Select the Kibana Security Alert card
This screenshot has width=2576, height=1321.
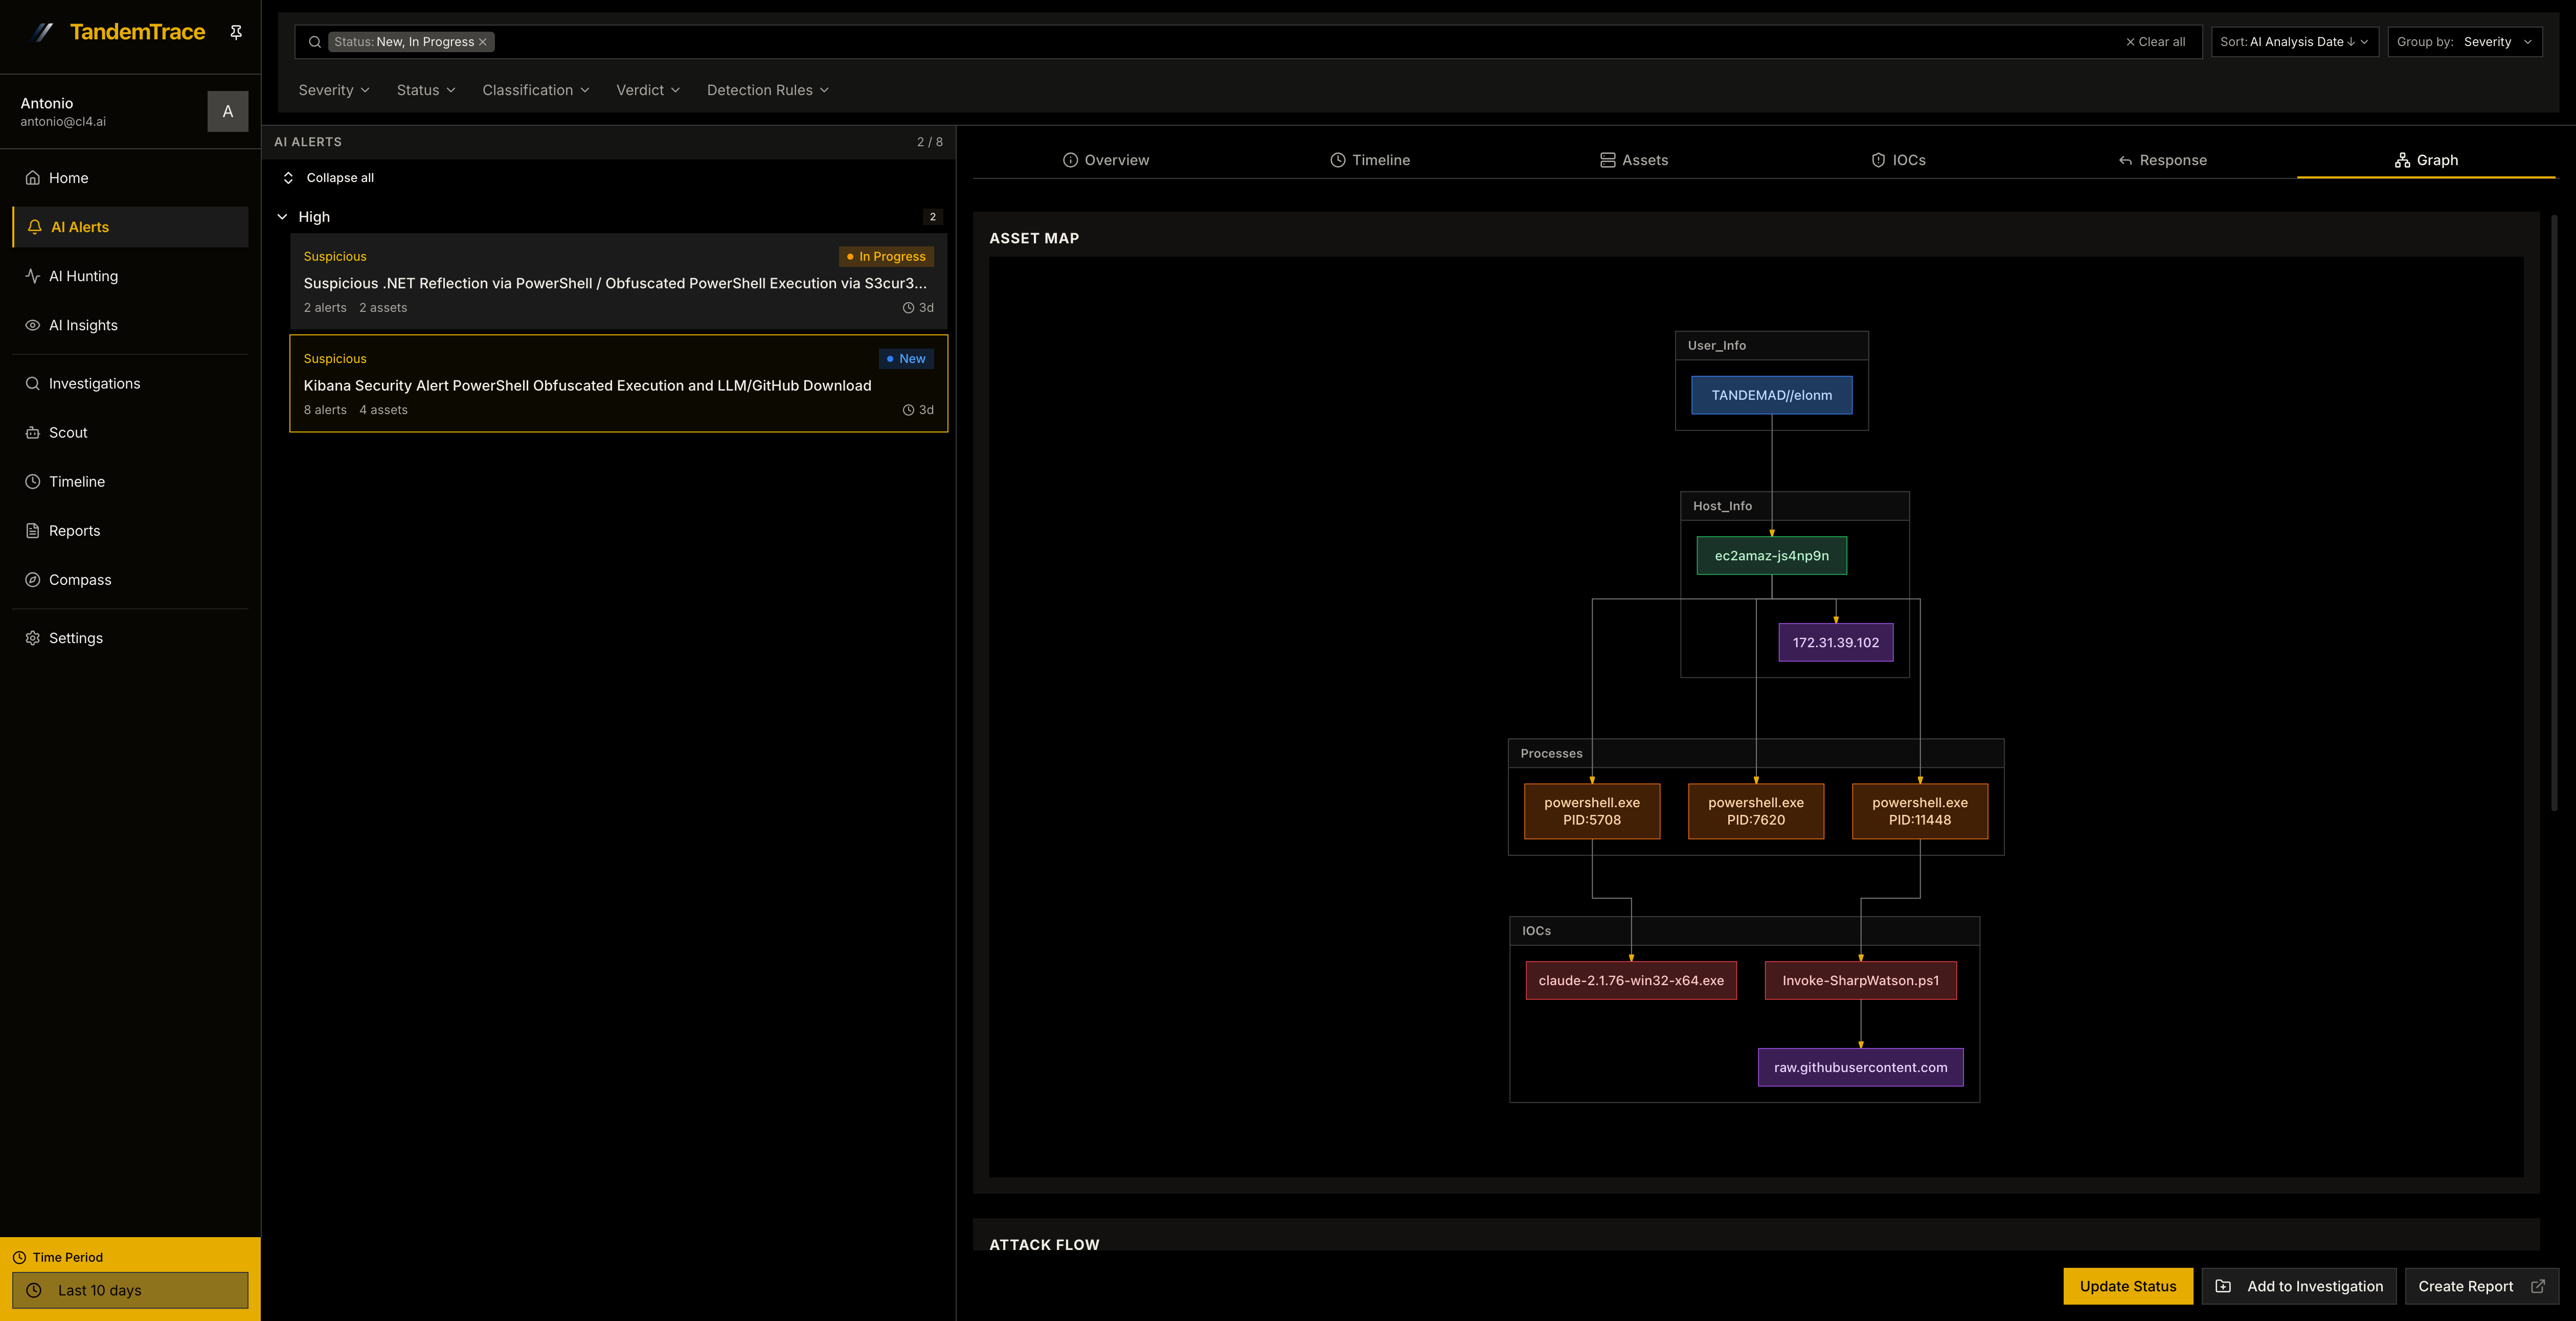pyautogui.click(x=618, y=384)
